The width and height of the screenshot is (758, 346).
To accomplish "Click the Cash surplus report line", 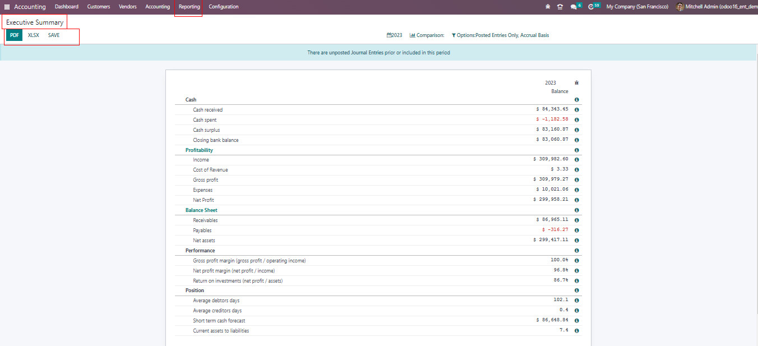I will [x=206, y=130].
